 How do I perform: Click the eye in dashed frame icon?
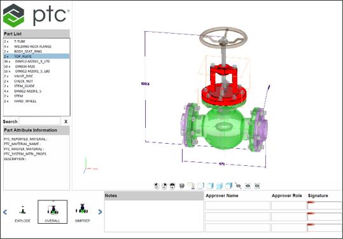click(x=248, y=186)
